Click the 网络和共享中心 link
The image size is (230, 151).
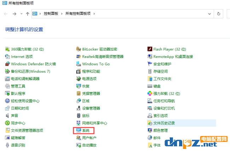(94, 123)
